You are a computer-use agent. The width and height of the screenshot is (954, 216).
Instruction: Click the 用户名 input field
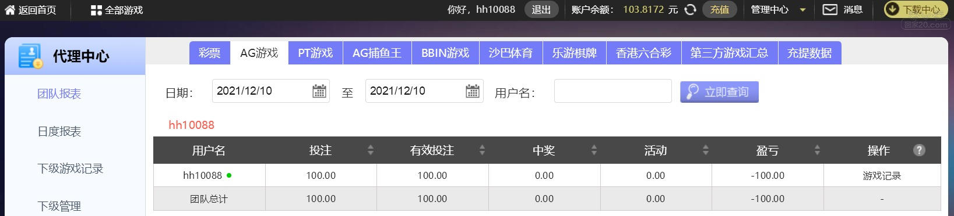coord(612,91)
